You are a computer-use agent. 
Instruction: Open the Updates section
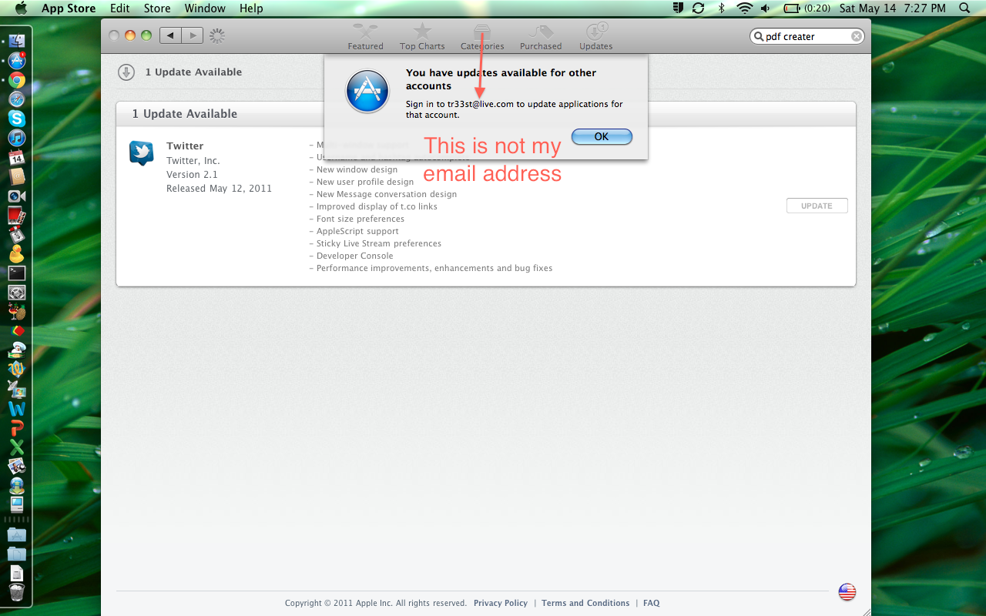pyautogui.click(x=595, y=36)
